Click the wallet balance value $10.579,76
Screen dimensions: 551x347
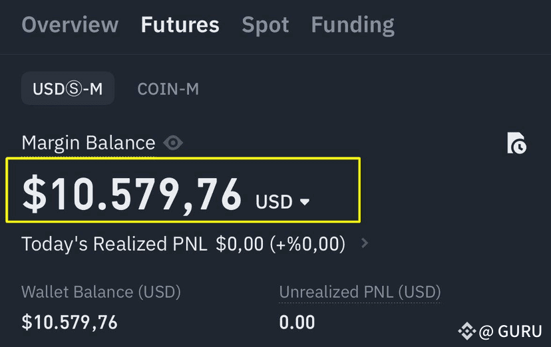coord(70,322)
